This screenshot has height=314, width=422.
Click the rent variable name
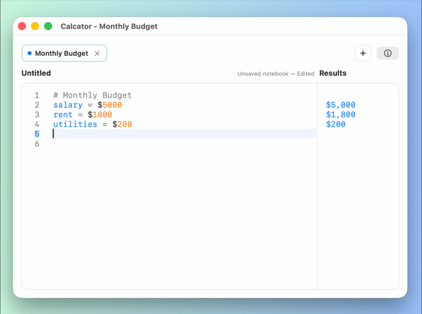click(63, 114)
